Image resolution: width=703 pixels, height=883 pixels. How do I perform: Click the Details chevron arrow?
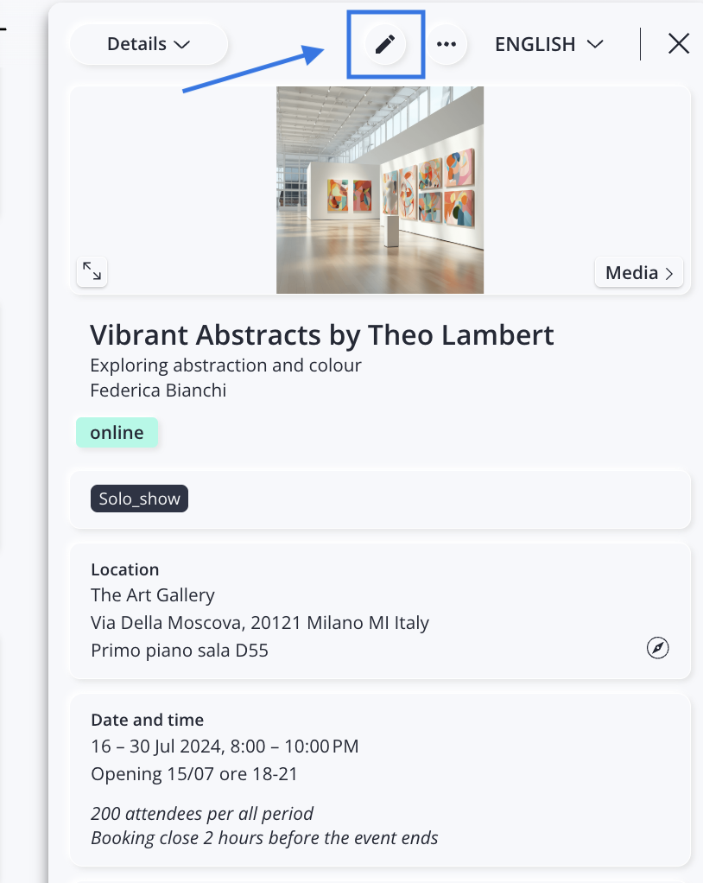pyautogui.click(x=182, y=44)
